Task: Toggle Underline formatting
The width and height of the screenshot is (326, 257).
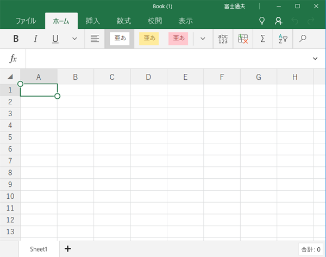Action: [55, 39]
